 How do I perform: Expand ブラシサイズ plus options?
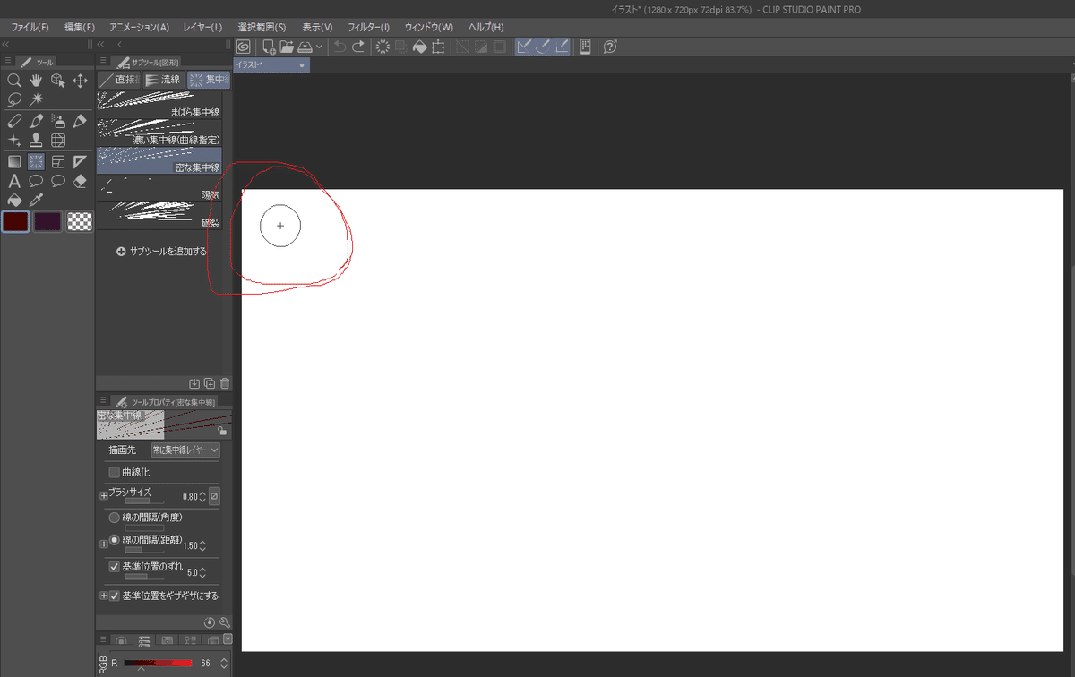point(103,495)
